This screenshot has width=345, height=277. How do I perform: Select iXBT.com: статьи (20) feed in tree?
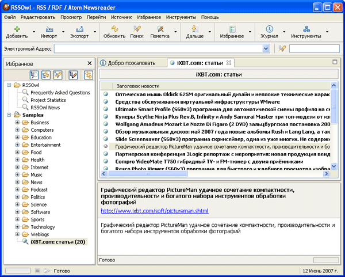click(x=58, y=242)
